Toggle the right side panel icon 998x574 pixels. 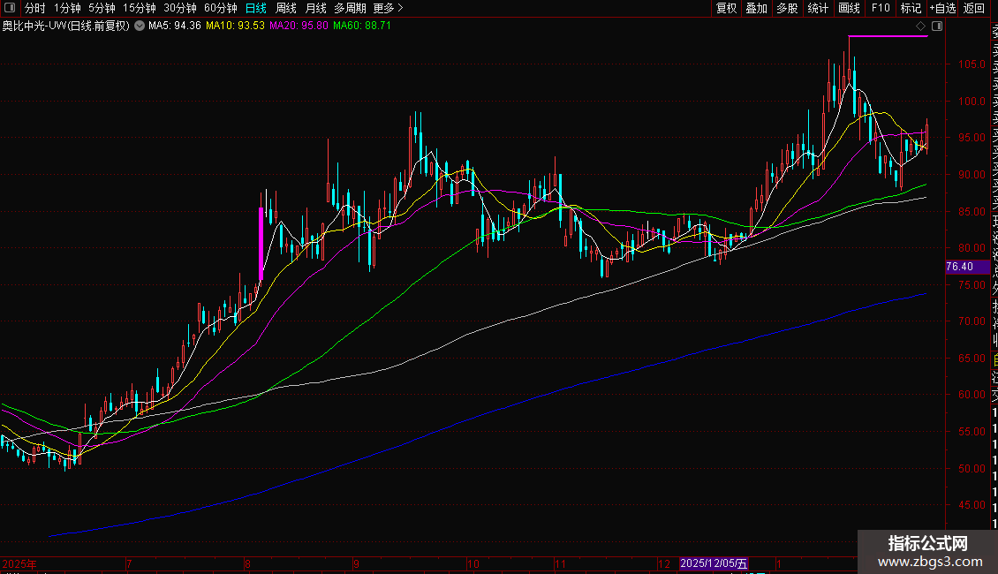point(937,26)
